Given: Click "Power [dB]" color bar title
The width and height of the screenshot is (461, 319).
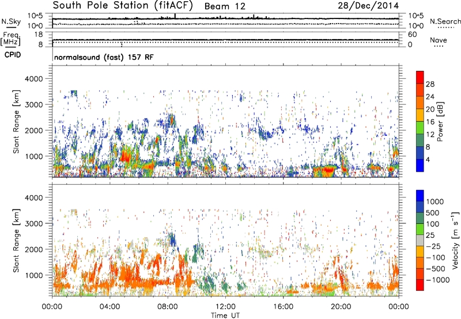Looking at the screenshot, I should pyautogui.click(x=440, y=121).
